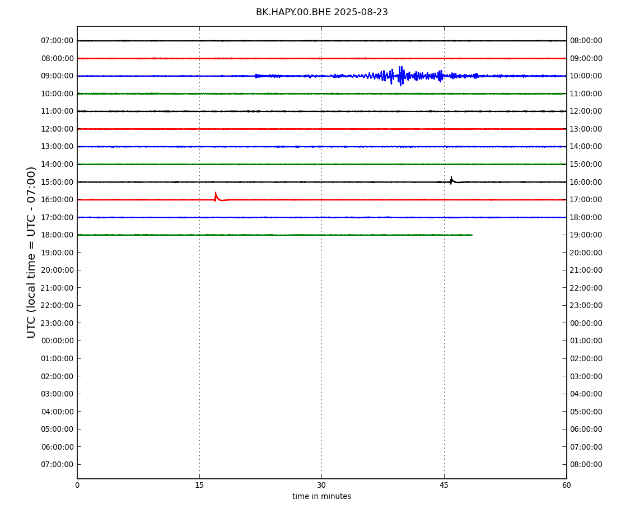644x532 pixels.
Task: Click the right-axis label 02:00:00
Action: click(x=586, y=358)
